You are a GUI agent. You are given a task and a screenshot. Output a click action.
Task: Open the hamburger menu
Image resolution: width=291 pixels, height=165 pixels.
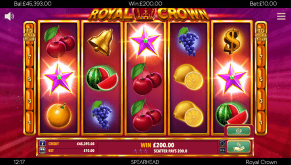click(281, 16)
